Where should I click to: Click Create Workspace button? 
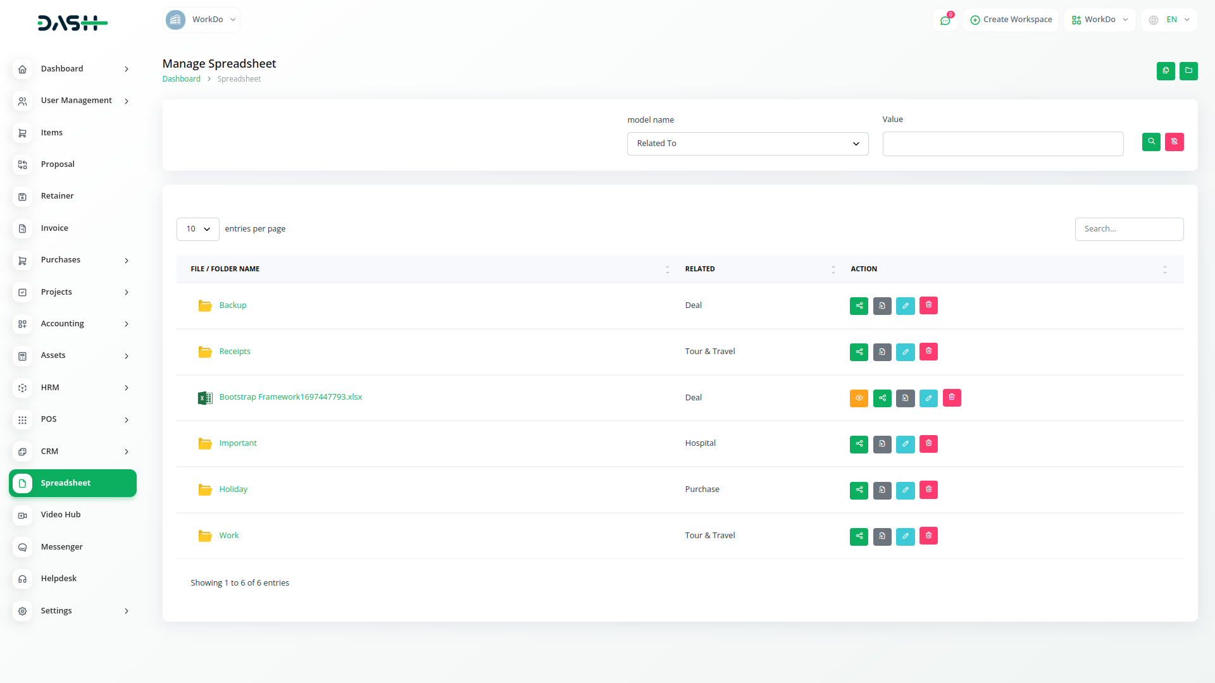click(1011, 20)
